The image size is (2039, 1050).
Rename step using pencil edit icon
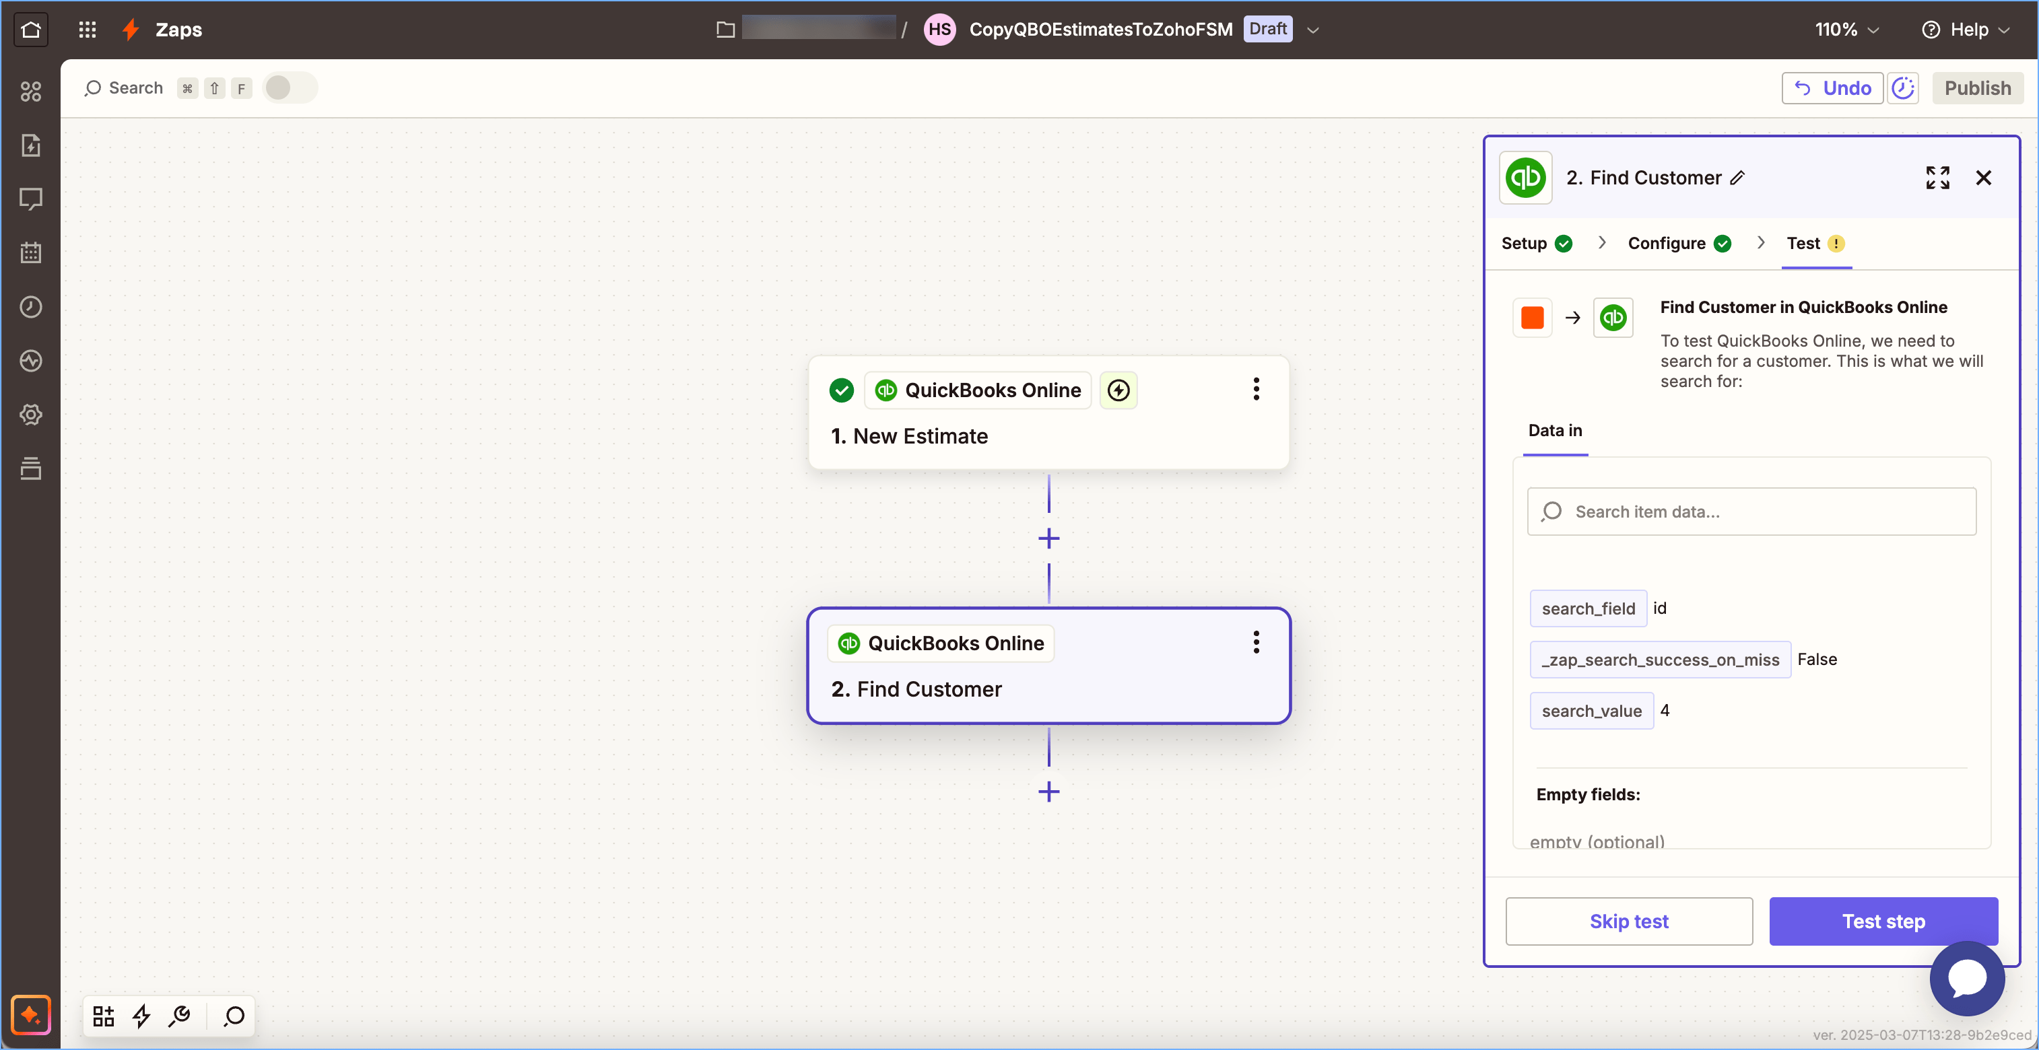tap(1737, 178)
